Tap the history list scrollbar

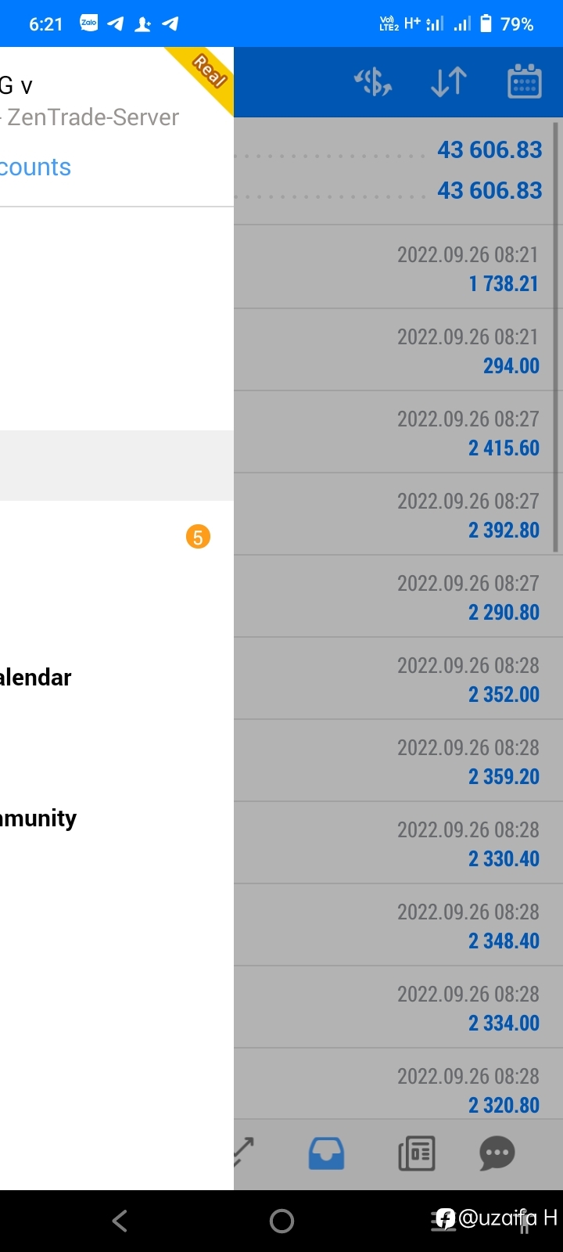(556, 336)
